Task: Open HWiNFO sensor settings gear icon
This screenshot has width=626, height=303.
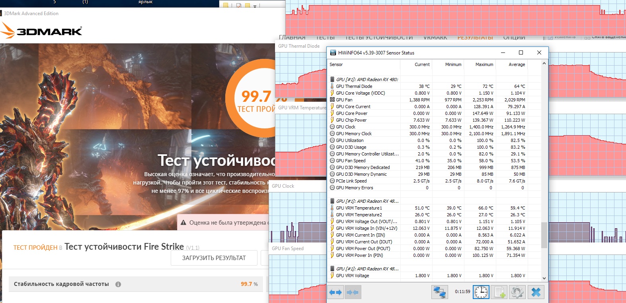Action: [x=517, y=292]
